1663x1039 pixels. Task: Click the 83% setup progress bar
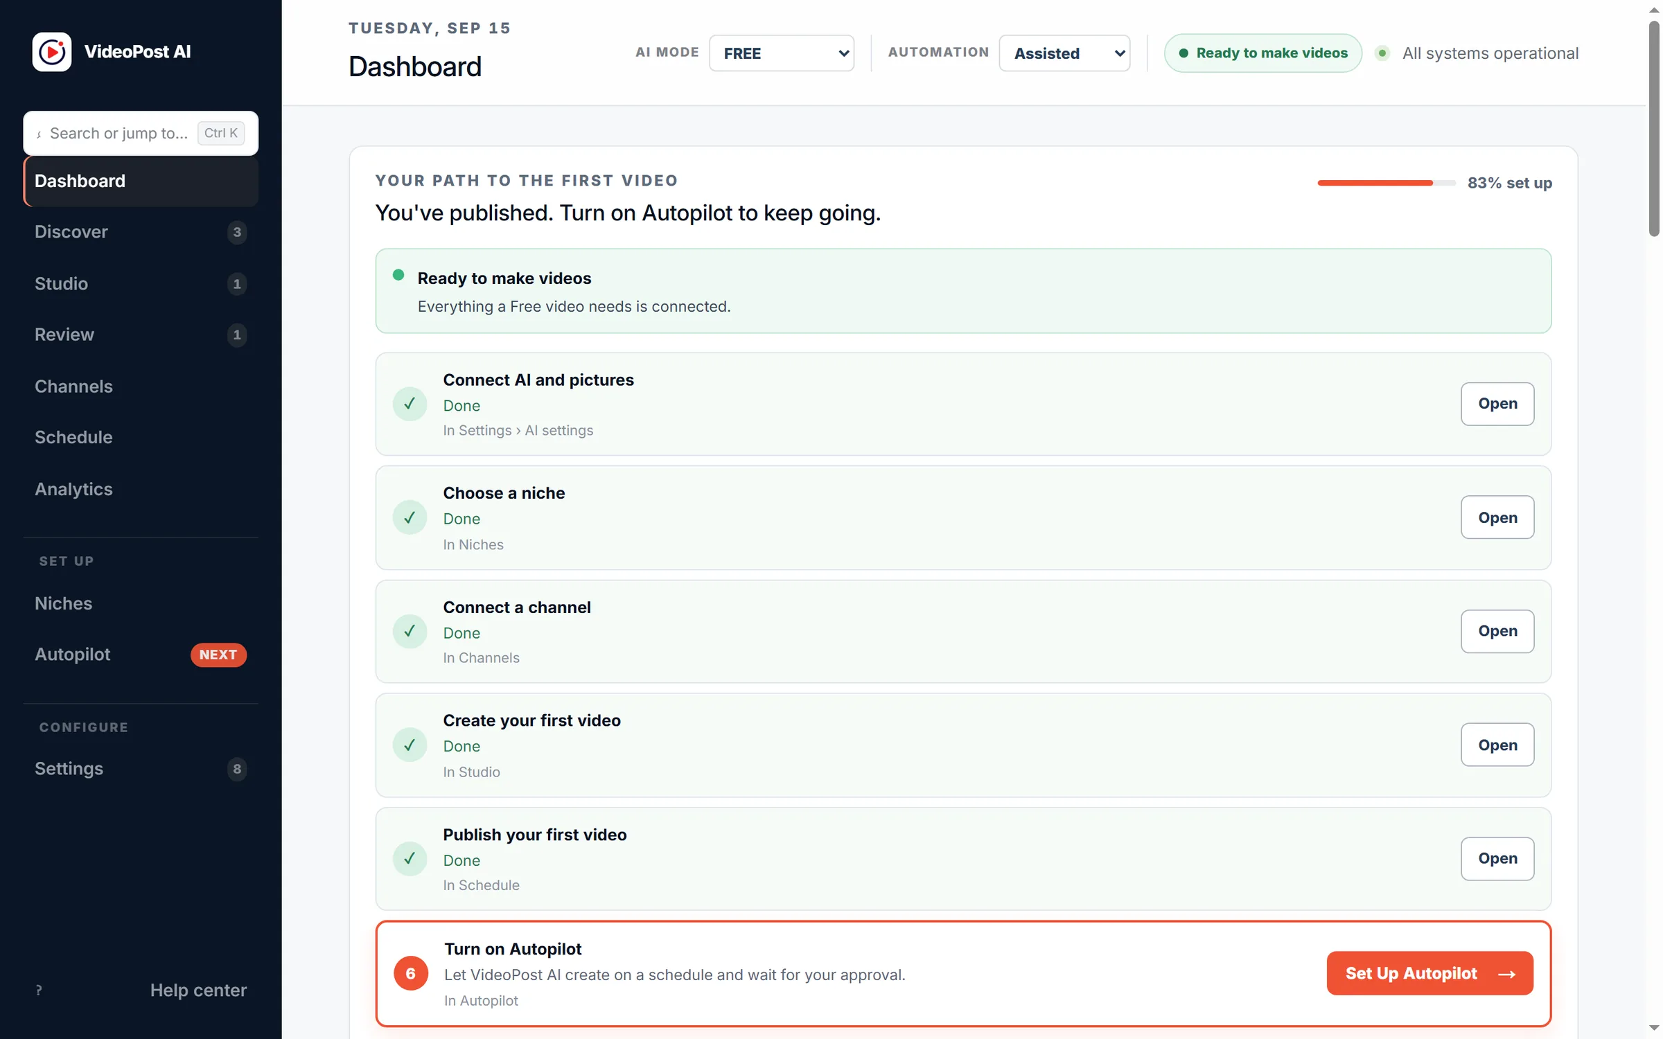coord(1387,183)
